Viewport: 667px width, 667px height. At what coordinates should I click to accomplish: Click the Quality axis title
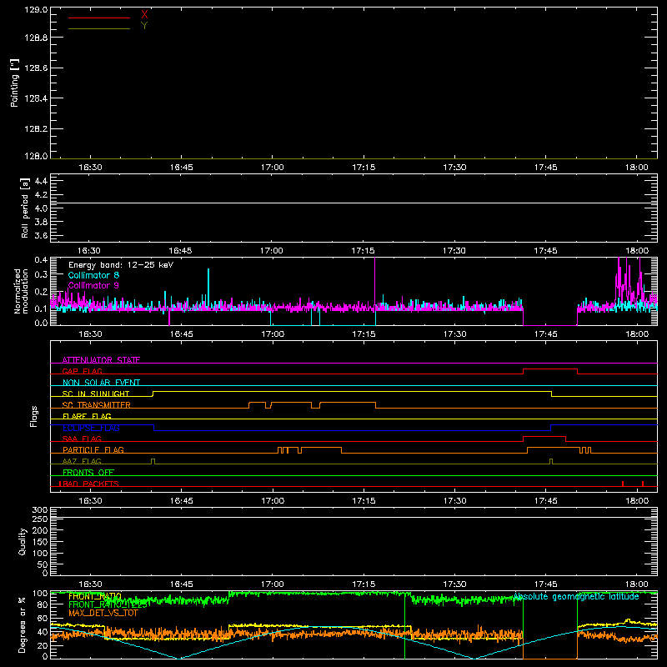click(23, 541)
